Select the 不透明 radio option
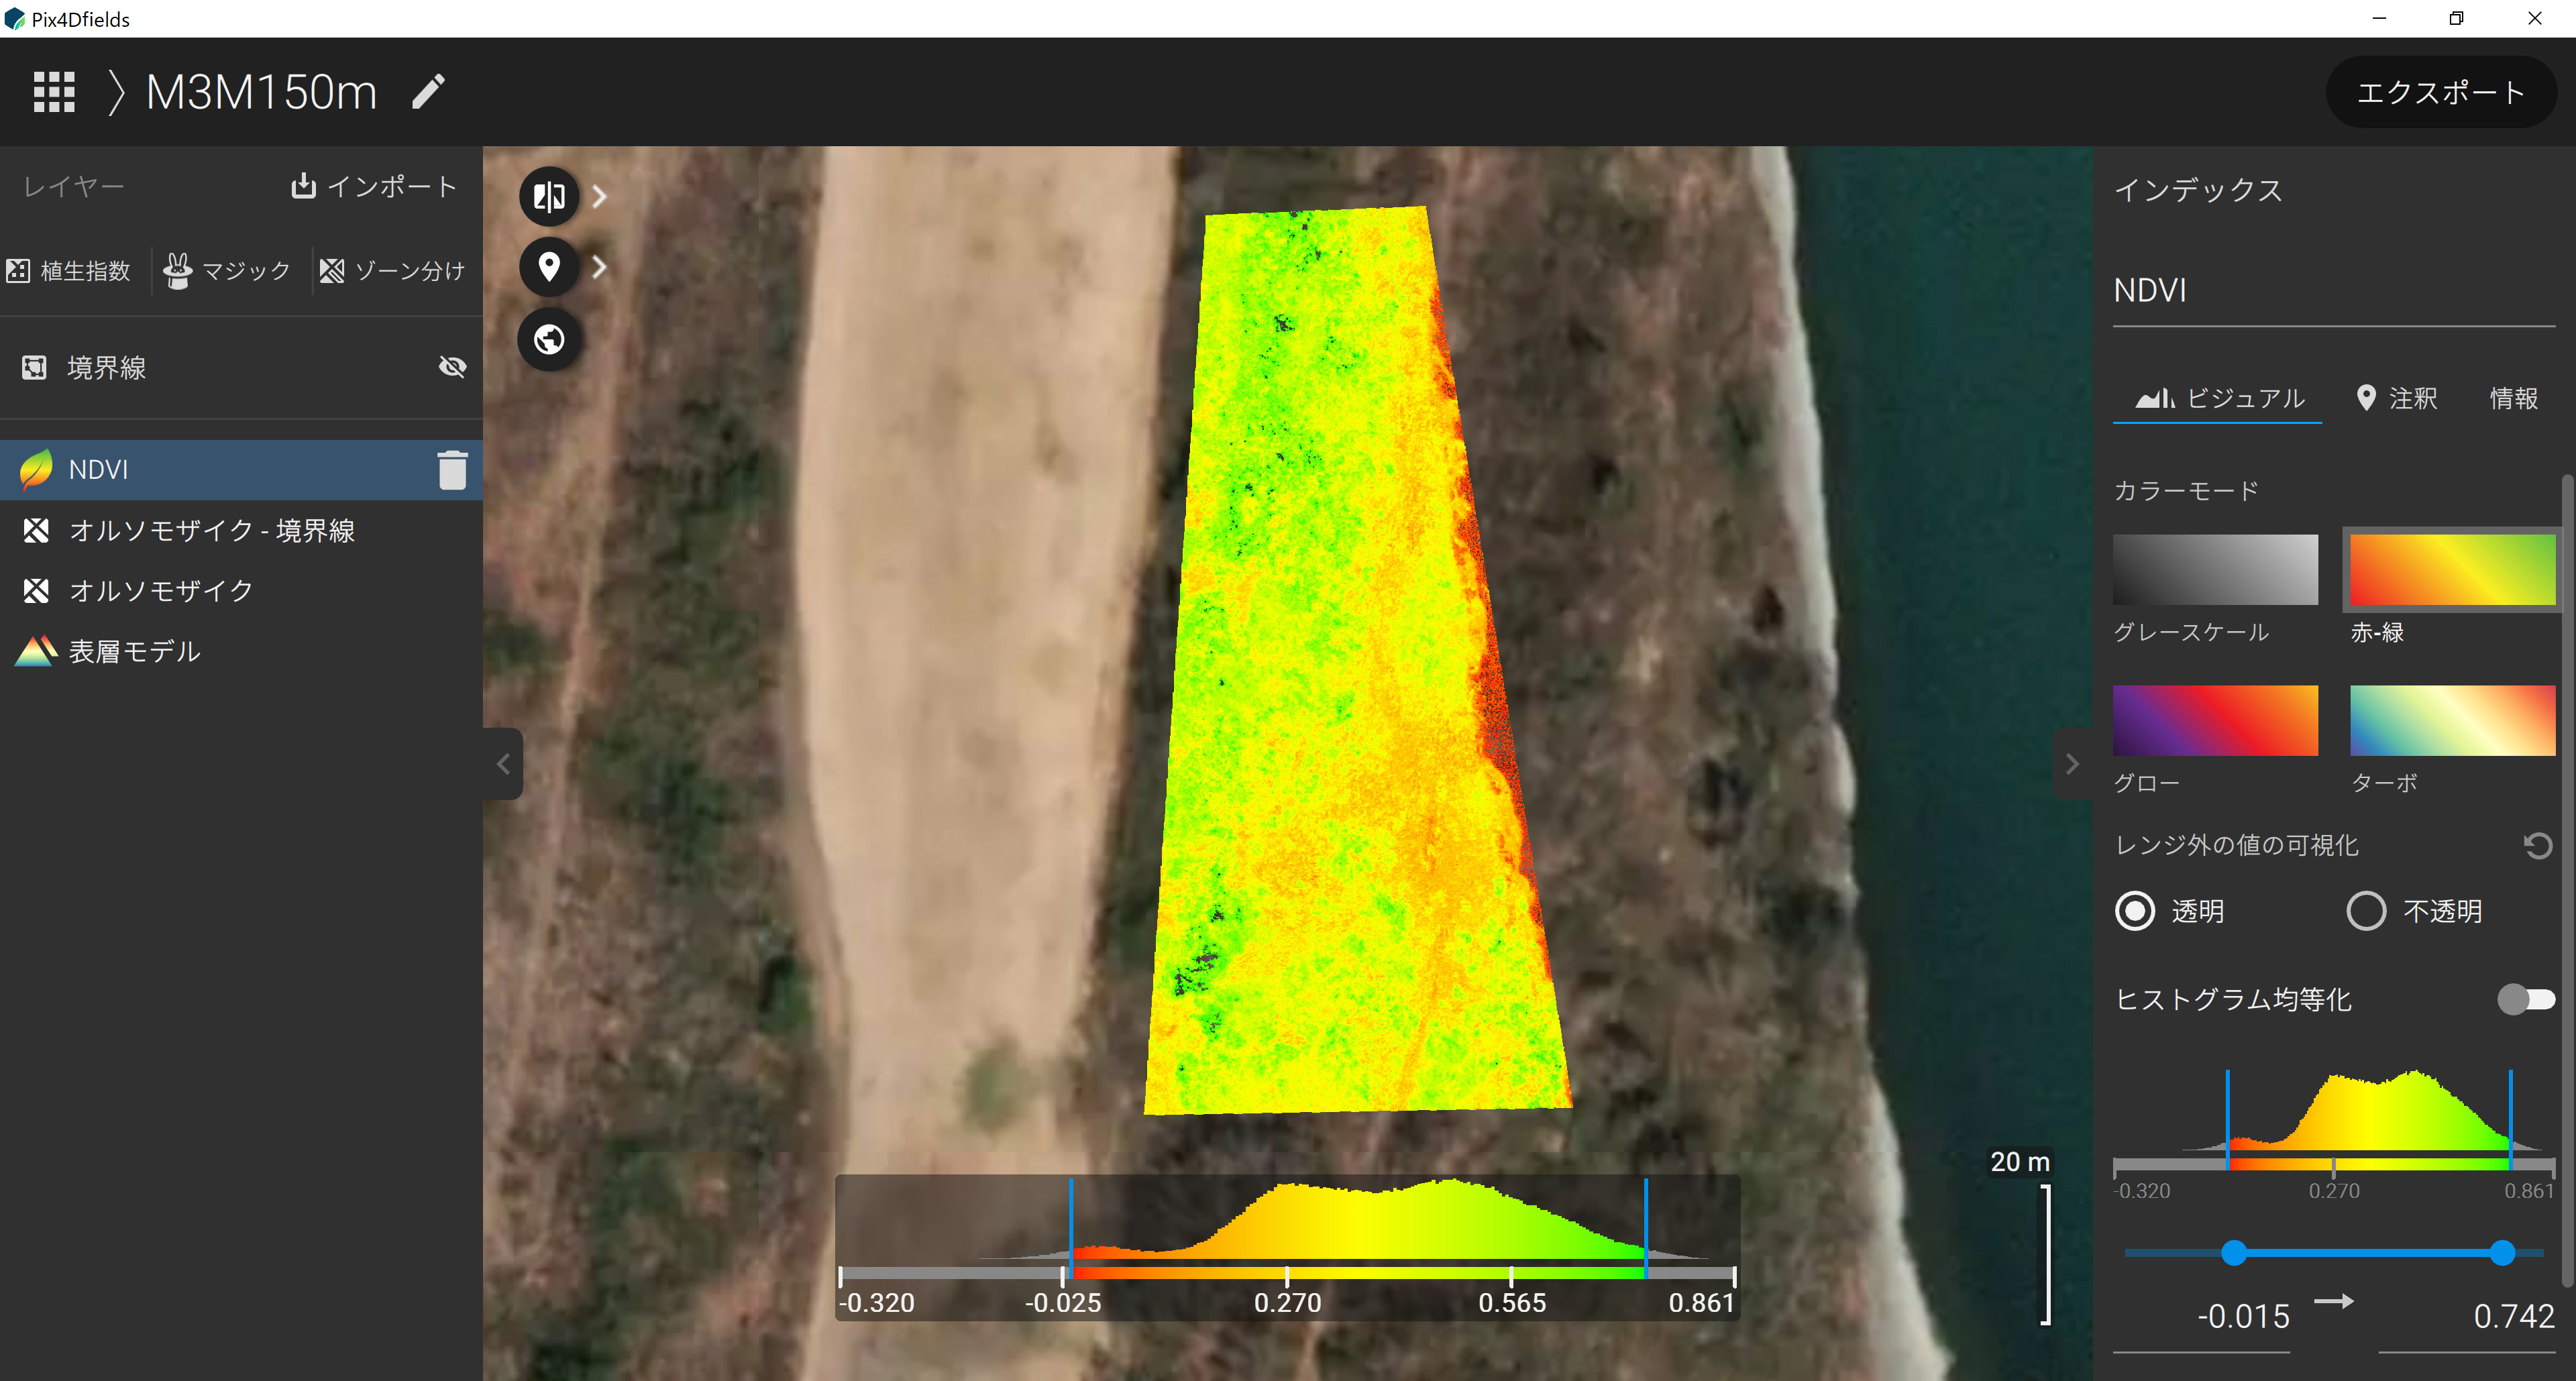 pos(2366,911)
